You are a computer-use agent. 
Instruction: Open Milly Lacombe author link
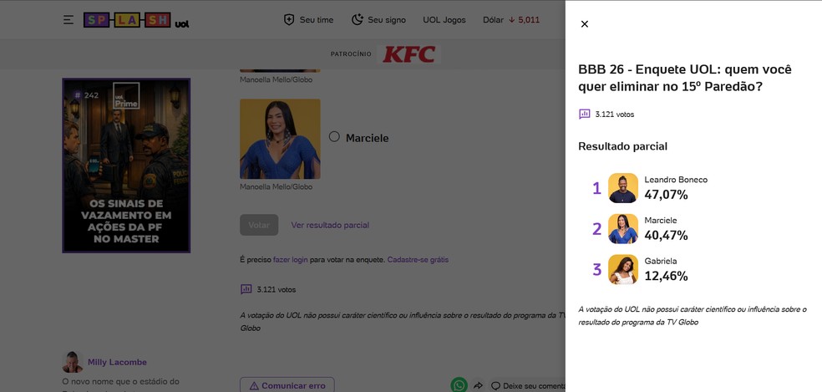point(117,362)
